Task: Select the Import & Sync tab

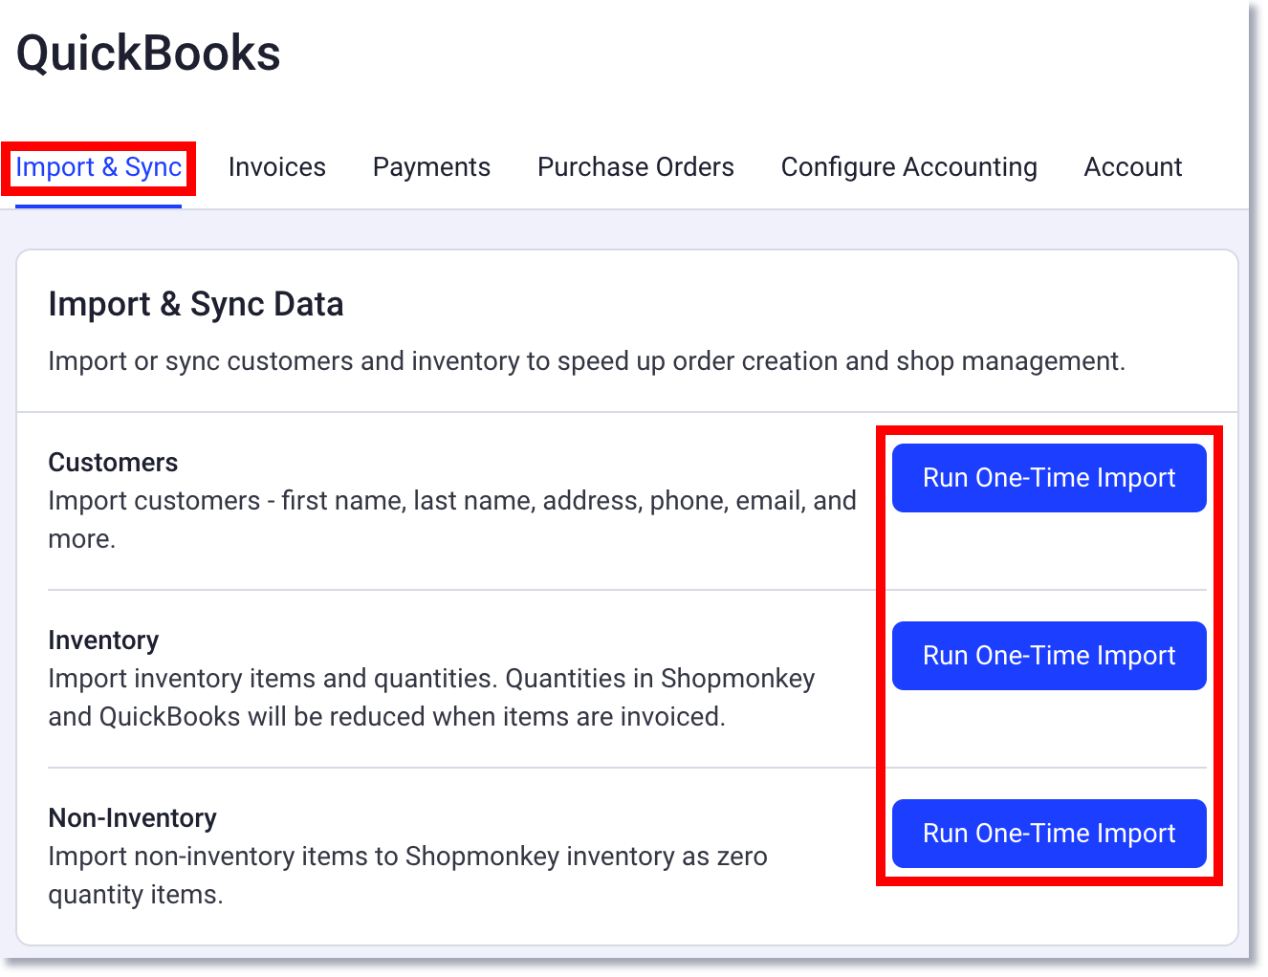Action: pyautogui.click(x=98, y=166)
